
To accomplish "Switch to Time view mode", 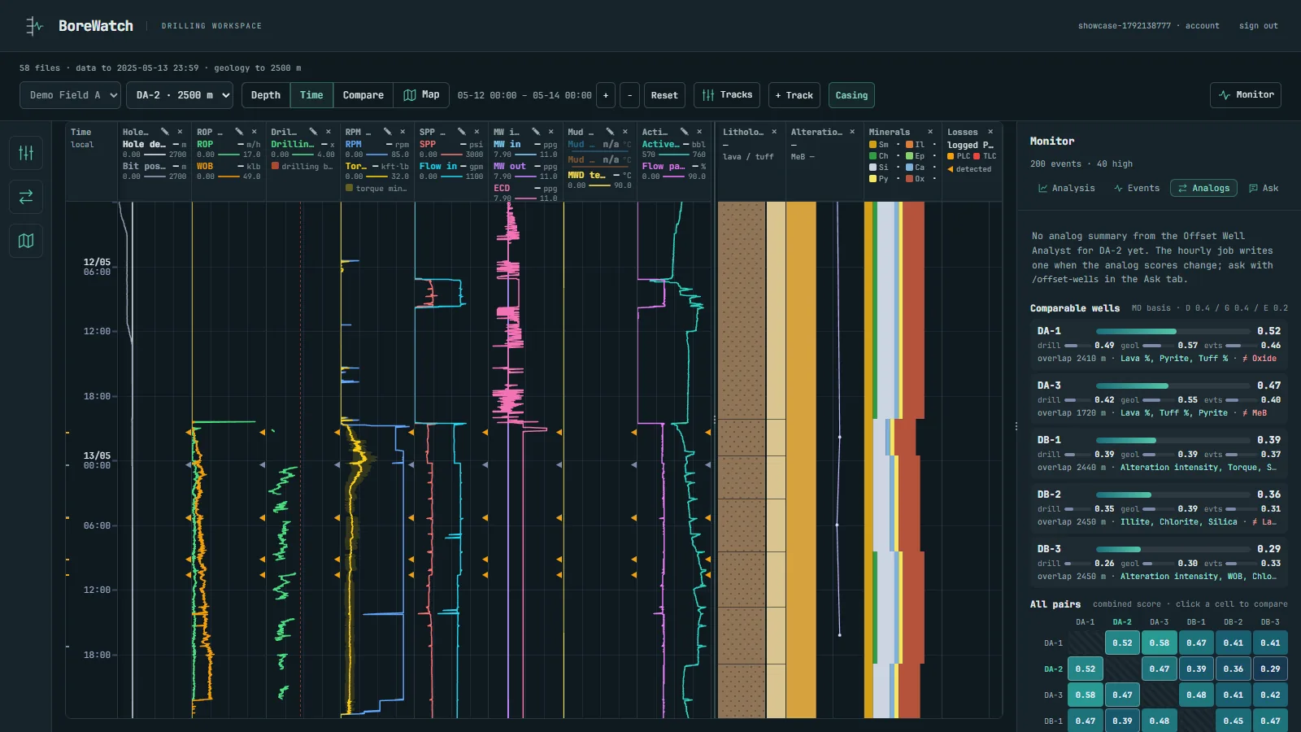I will pos(311,95).
